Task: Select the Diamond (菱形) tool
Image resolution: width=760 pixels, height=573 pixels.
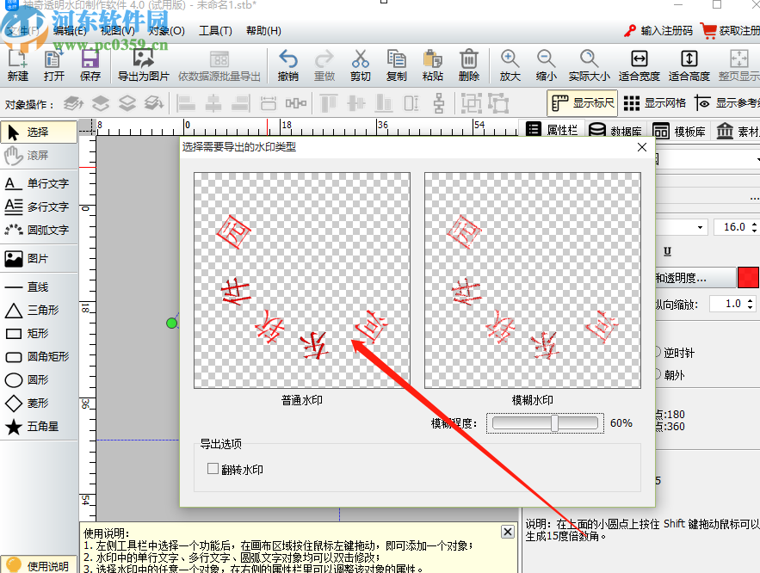Action: pyautogui.click(x=39, y=403)
